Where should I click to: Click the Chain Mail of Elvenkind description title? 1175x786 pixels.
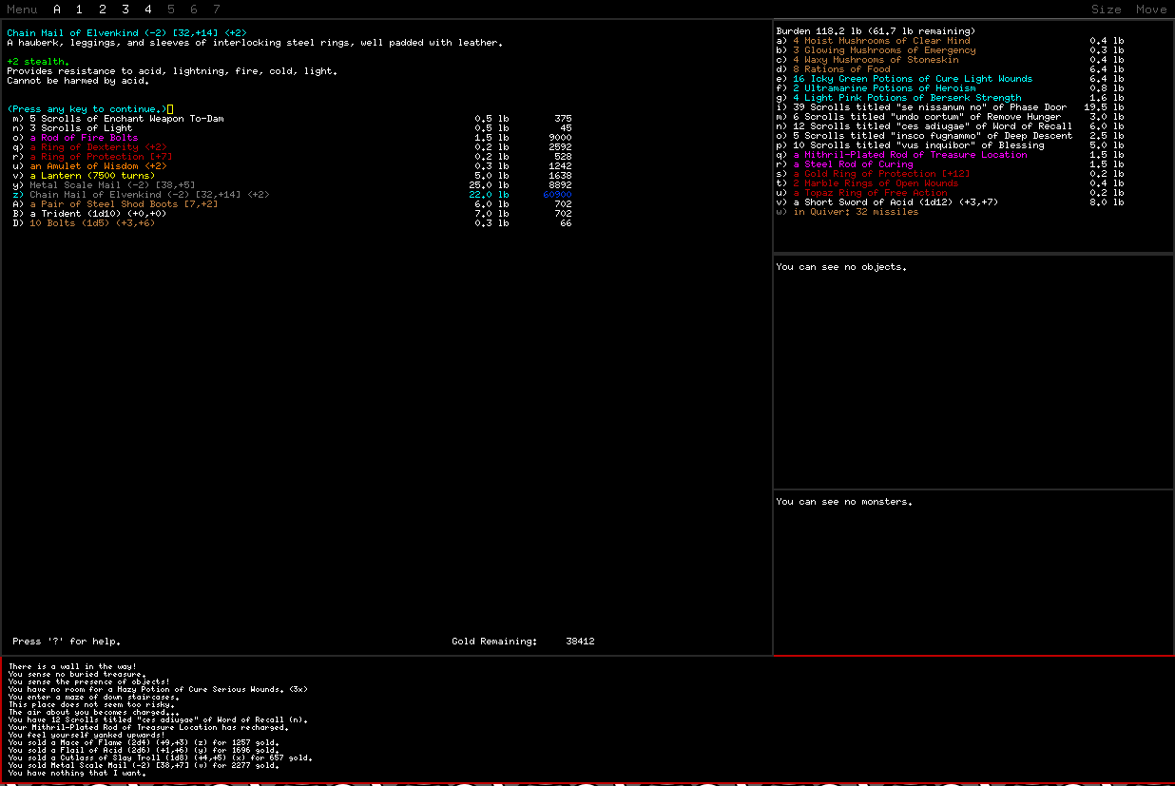pyautogui.click(x=127, y=33)
